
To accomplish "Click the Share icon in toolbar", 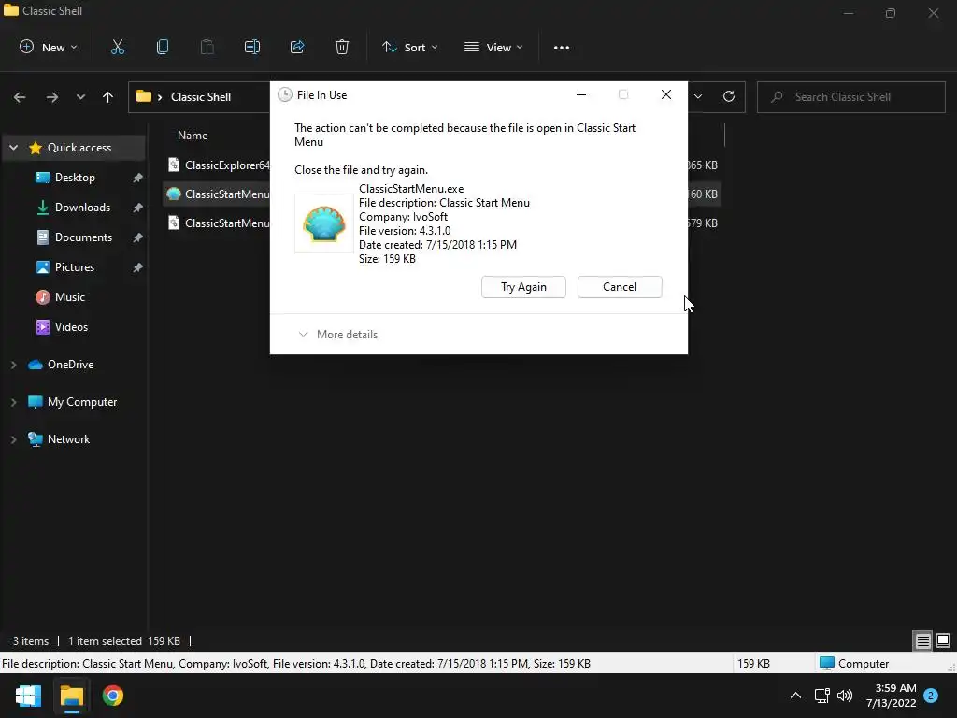I will click(x=297, y=47).
